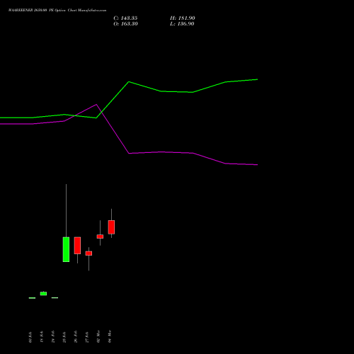Click the 18 Feb date axis label
Image resolution: width=354 pixels, height=354 pixels.
coord(42,337)
